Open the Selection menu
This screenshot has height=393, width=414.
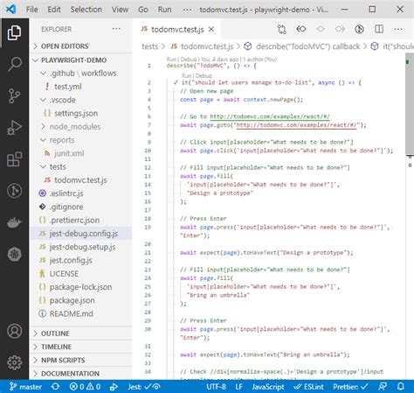pos(86,10)
